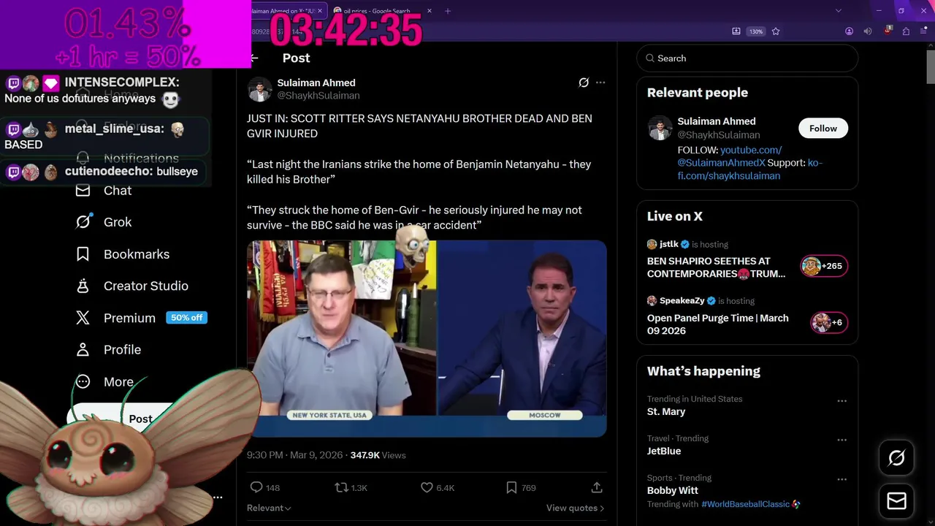Open the floating Messages envelope button

pyautogui.click(x=896, y=501)
